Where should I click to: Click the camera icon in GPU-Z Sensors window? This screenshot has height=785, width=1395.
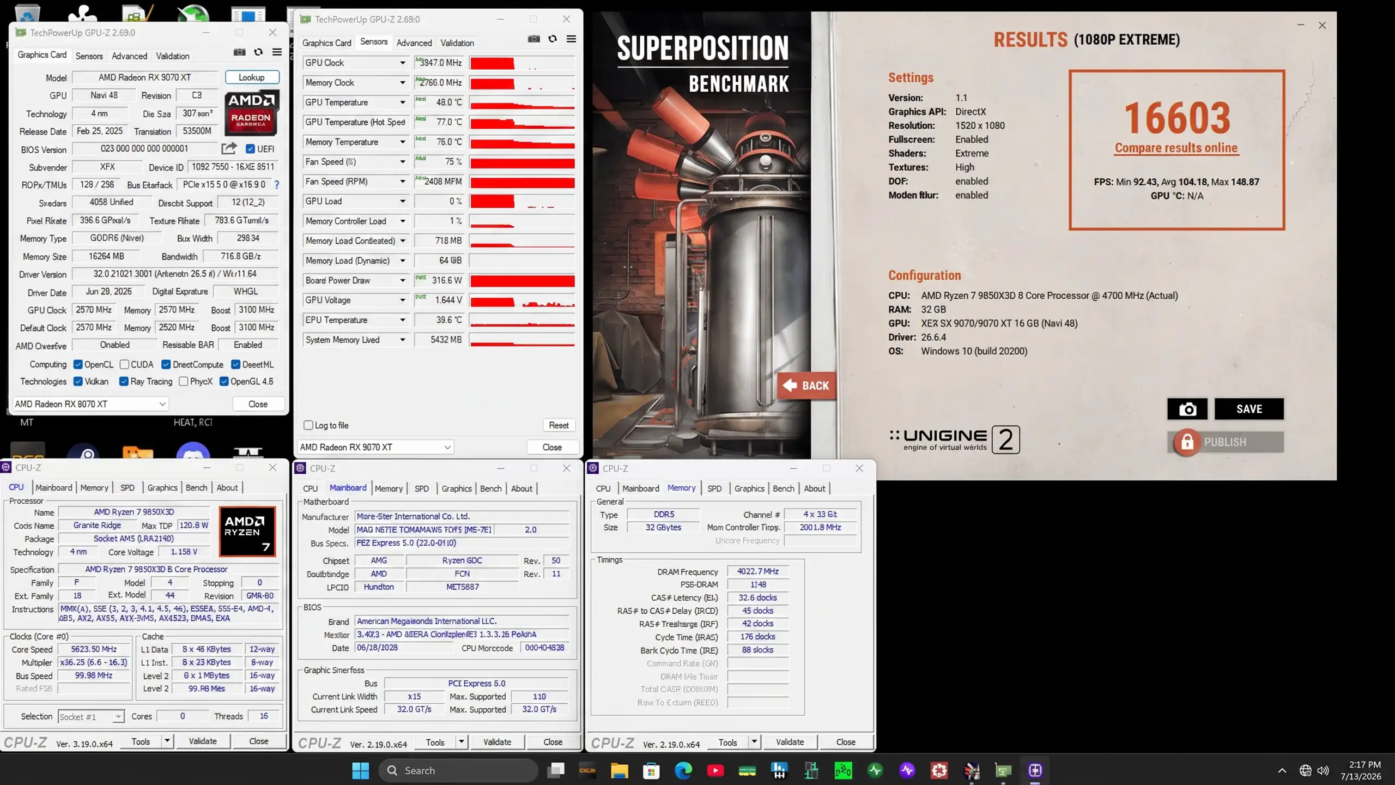[x=533, y=39]
